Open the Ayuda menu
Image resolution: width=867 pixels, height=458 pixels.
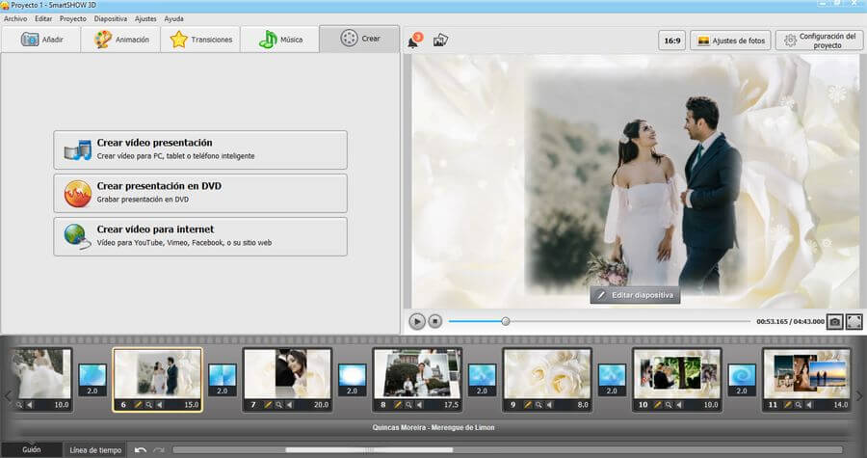[x=173, y=19]
